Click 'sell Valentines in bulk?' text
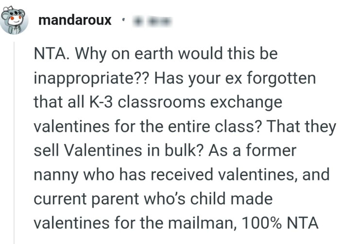340x244 pixels. tap(119, 150)
